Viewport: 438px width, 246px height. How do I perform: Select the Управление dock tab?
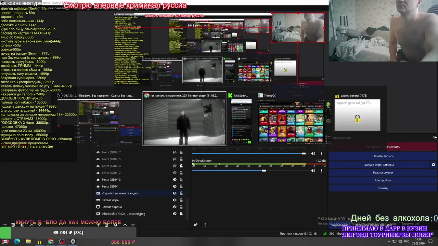click(x=339, y=225)
